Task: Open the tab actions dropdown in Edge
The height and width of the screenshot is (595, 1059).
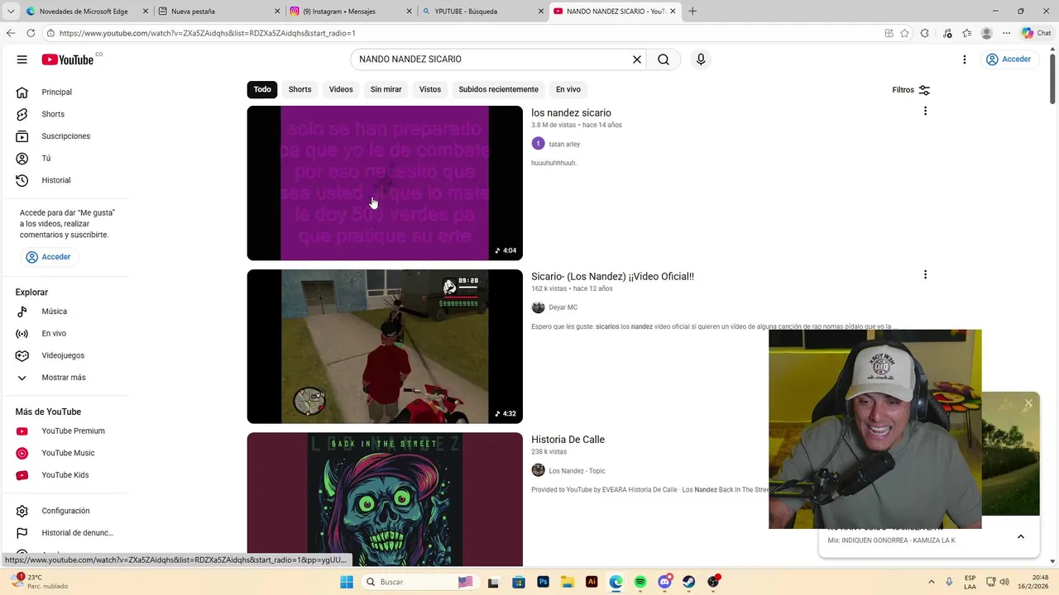Action: click(x=11, y=12)
